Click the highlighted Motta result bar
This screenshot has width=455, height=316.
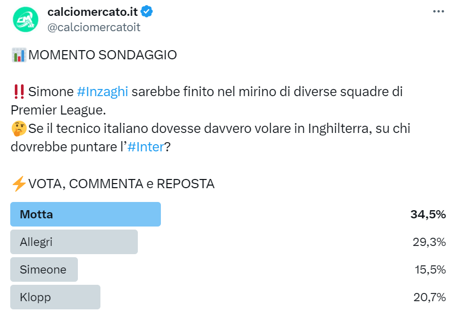point(85,214)
